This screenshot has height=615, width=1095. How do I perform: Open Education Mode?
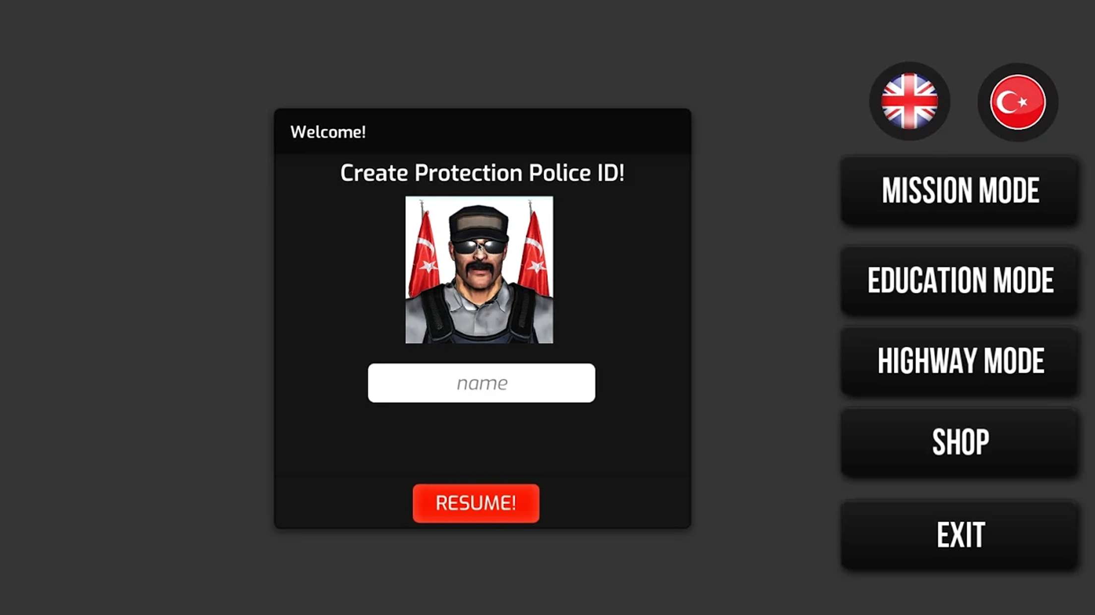(960, 280)
